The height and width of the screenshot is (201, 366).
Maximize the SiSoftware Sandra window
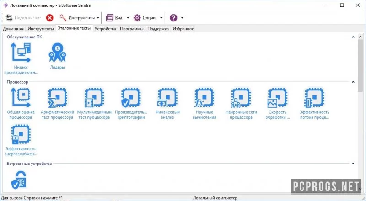(342, 5)
